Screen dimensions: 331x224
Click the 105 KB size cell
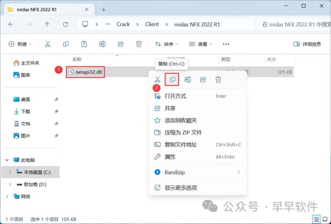coord(284,72)
